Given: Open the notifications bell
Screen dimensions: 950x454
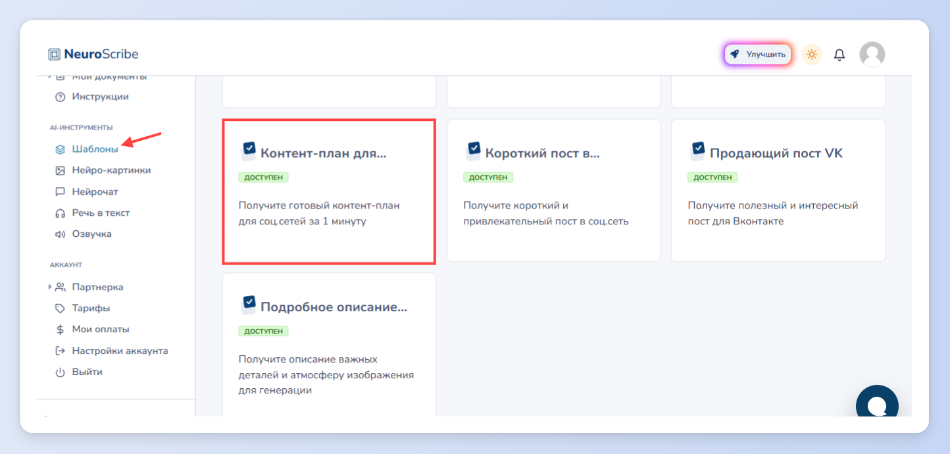Looking at the screenshot, I should (x=839, y=55).
